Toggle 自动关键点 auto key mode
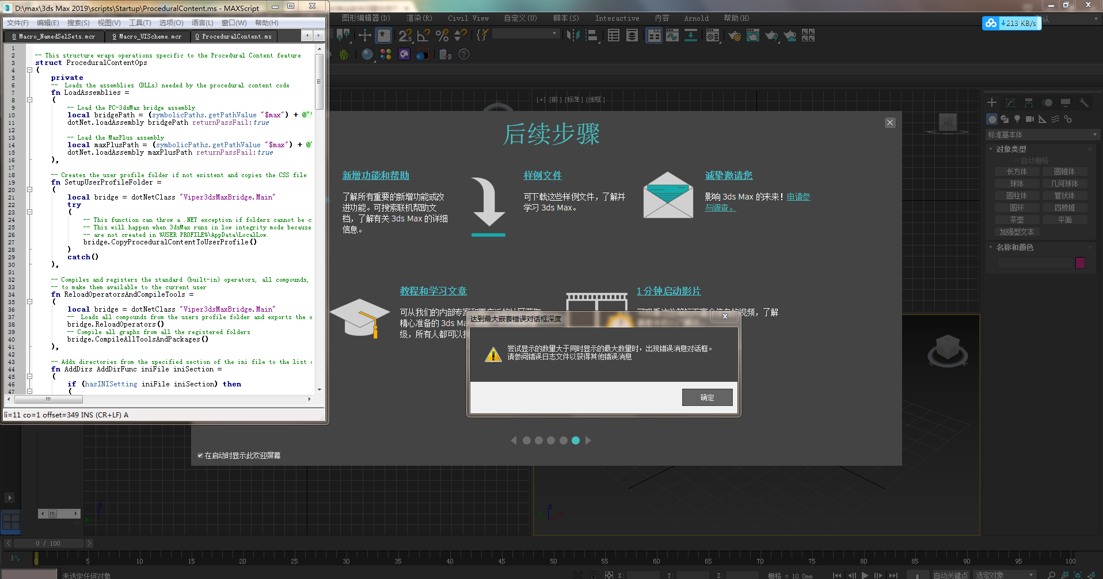 [950, 575]
